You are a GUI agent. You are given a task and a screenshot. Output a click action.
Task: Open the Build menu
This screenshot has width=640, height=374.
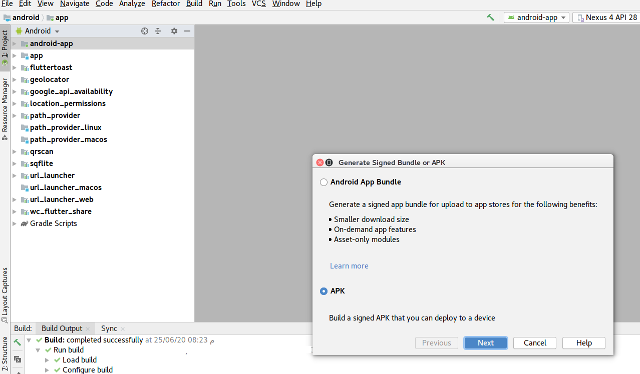[194, 4]
